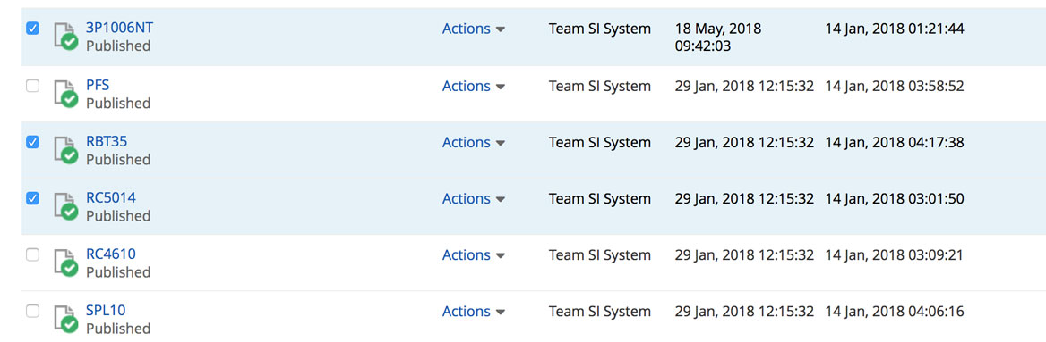Open the RC4610 item link

[111, 254]
